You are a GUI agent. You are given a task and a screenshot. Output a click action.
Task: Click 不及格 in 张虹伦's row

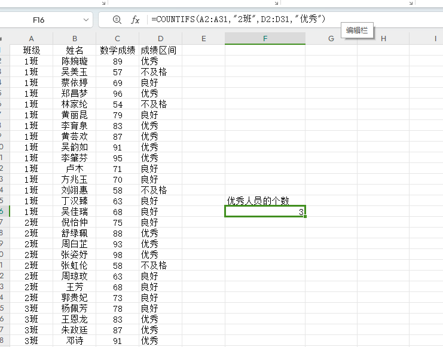160,265
